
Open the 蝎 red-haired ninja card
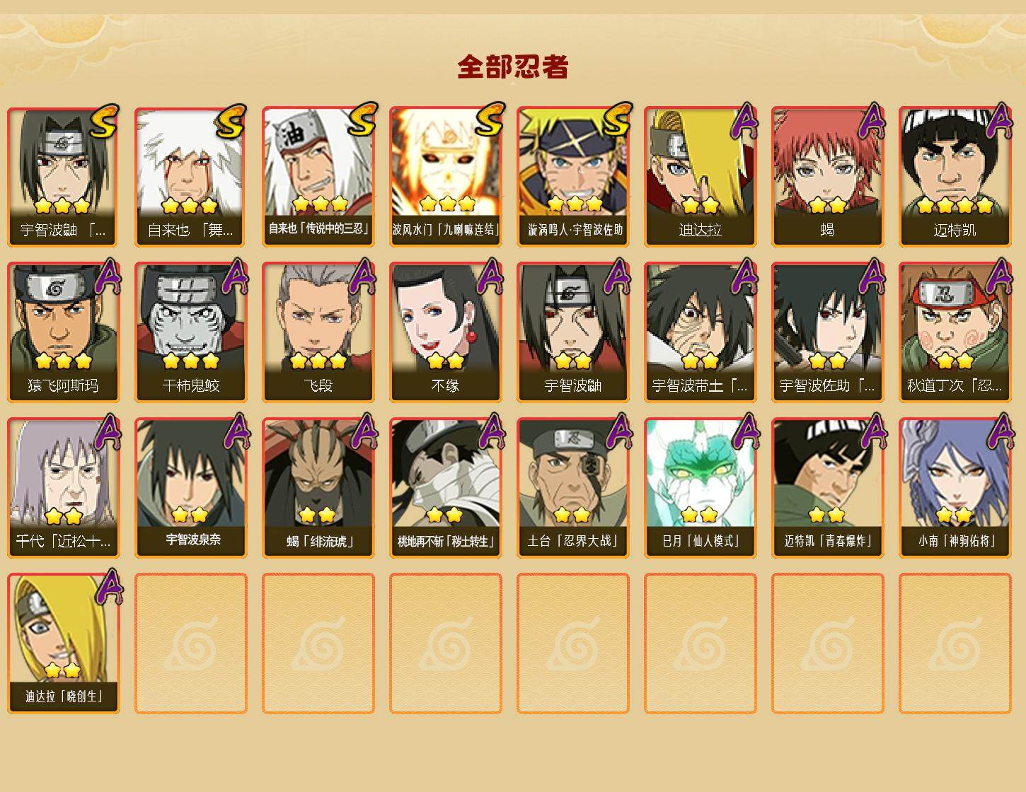[x=828, y=177]
